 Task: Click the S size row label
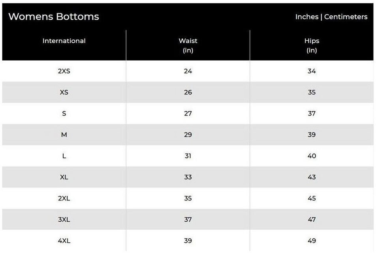tap(64, 113)
